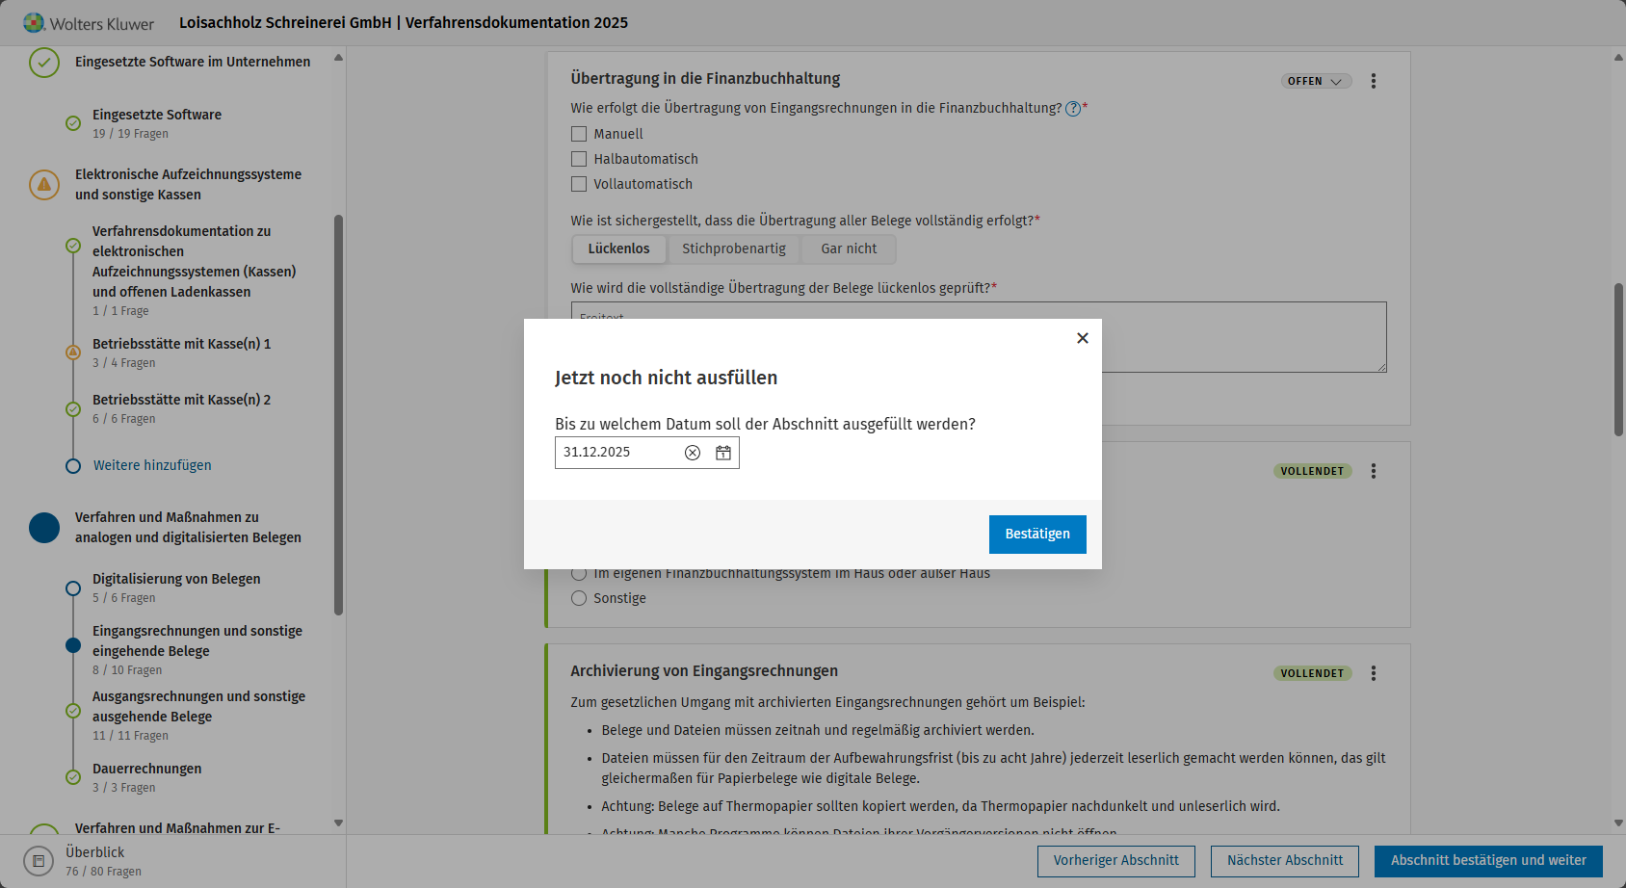The height and width of the screenshot is (888, 1626).
Task: Close the 'Jetzt noch nicht ausfüllen' dialog
Action: [x=1083, y=338]
